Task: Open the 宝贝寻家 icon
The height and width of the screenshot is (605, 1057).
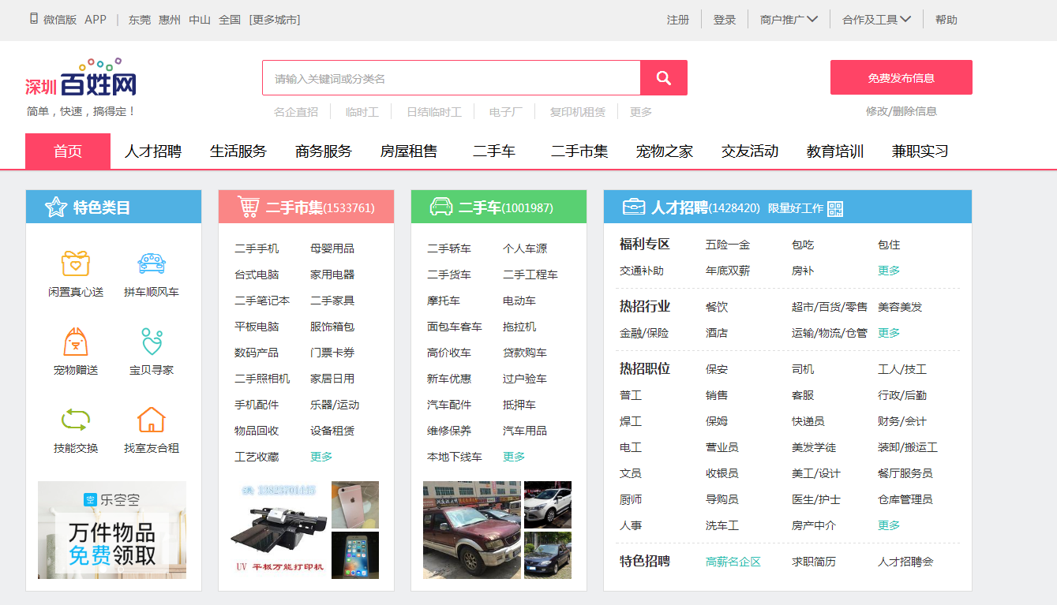Action: click(x=152, y=342)
